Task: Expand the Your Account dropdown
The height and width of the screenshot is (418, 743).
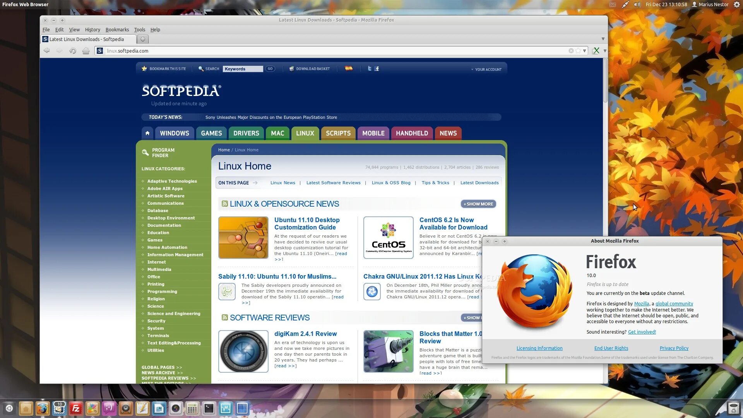Action: (x=486, y=69)
